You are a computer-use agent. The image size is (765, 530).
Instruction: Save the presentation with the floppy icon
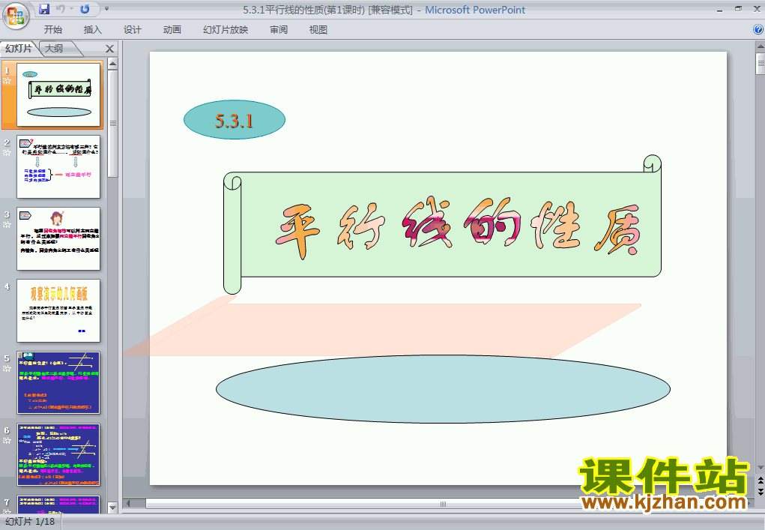pos(44,9)
